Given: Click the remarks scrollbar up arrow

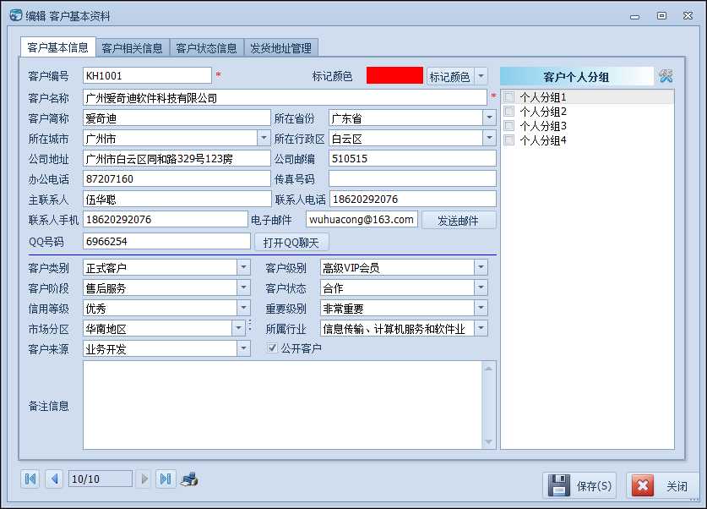Looking at the screenshot, I should coord(488,369).
